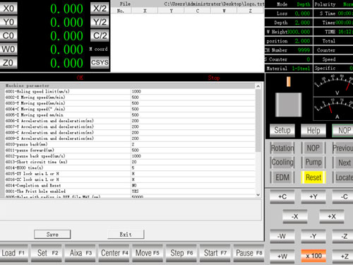Click the C/2 button
353x265 pixels.
pos(100,35)
